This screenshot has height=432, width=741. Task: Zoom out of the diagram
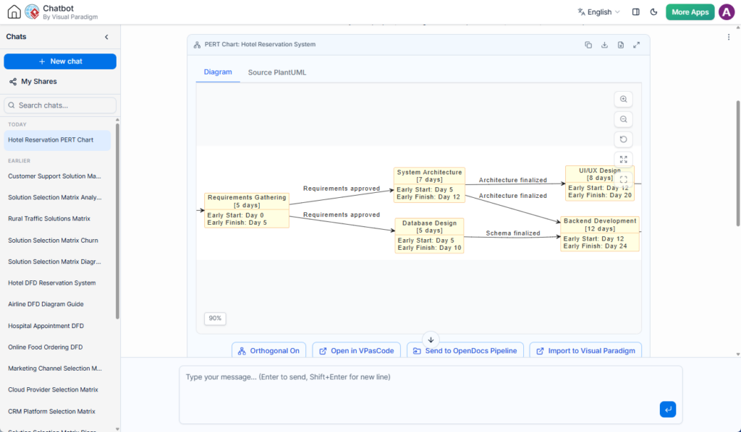click(x=623, y=119)
